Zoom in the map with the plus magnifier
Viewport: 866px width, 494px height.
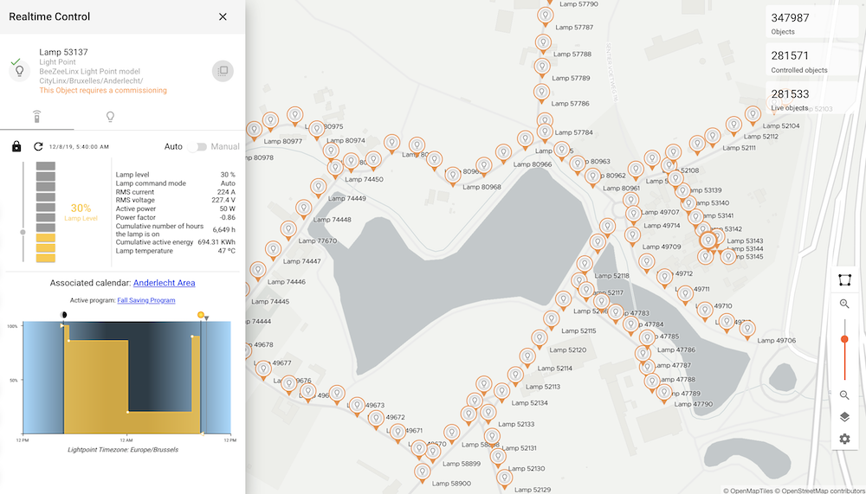point(844,304)
